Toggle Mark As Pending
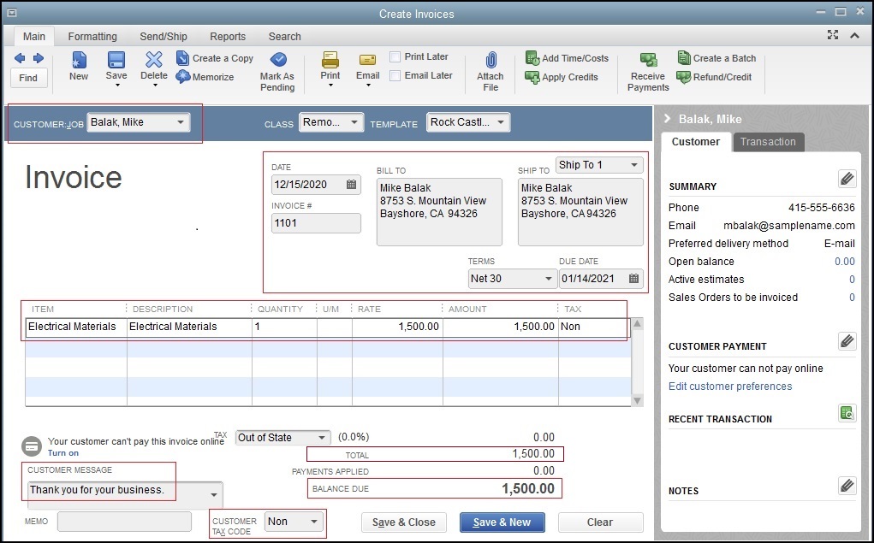This screenshot has width=874, height=543. pos(276,68)
